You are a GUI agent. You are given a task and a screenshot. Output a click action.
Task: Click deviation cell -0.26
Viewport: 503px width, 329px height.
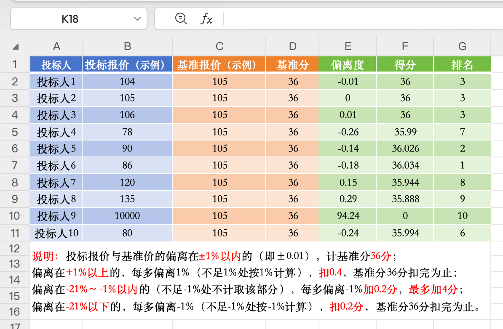pyautogui.click(x=348, y=132)
